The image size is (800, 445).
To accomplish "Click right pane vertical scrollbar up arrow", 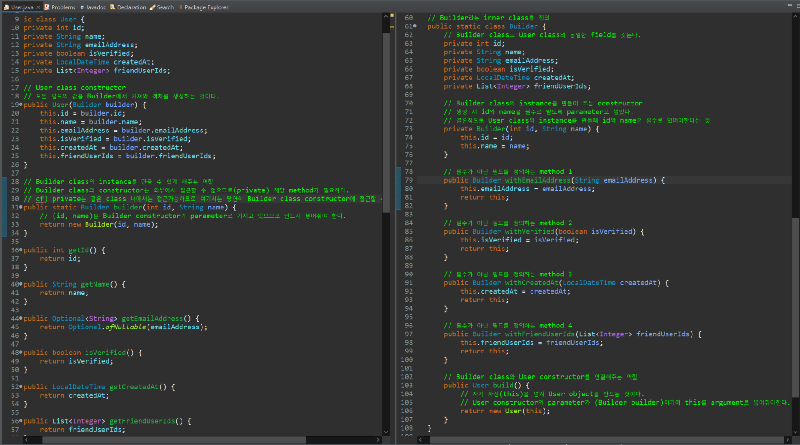I will point(795,16).
